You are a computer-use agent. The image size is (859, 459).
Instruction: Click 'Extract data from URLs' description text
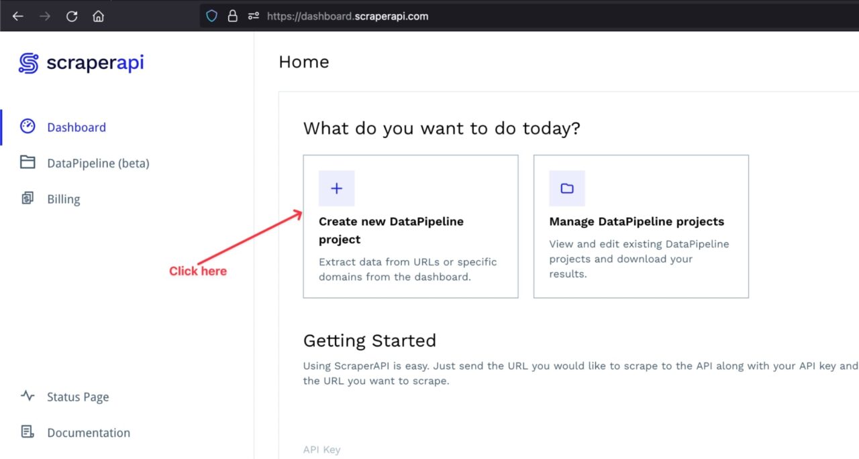point(408,269)
